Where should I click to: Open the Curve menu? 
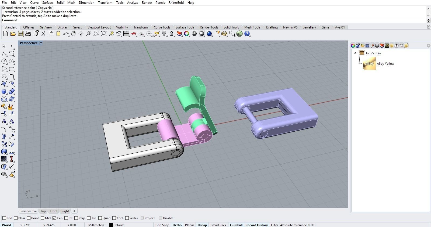point(34,2)
